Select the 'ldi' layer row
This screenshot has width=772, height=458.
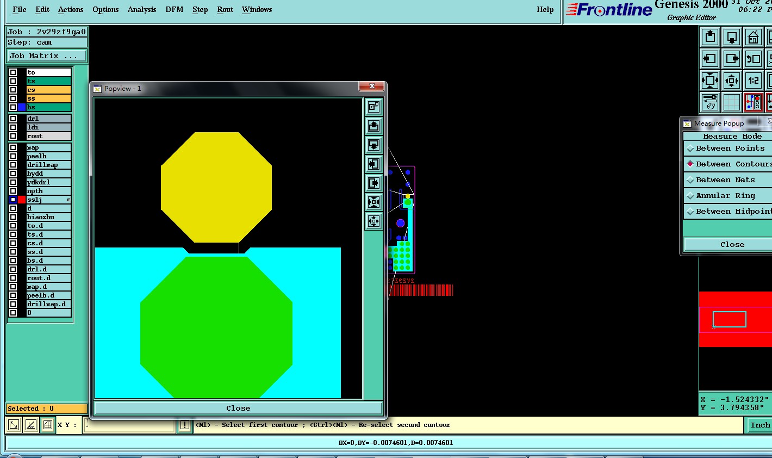coord(48,127)
